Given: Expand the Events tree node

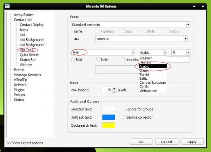Looking at the screenshot, I should click(x=11, y=70).
